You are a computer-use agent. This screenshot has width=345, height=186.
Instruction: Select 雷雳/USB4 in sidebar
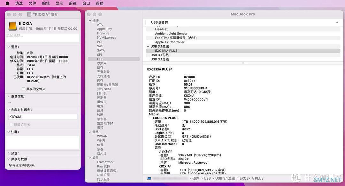click(105, 123)
